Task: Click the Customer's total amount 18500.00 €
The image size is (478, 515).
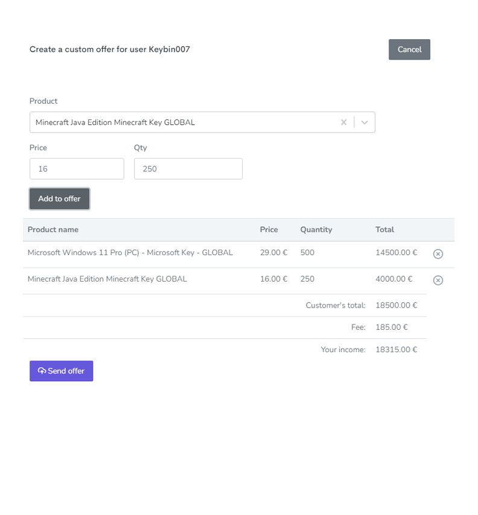Action: (396, 305)
